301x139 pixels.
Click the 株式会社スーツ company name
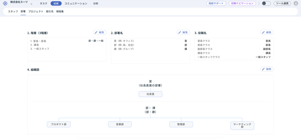coord(19,2)
